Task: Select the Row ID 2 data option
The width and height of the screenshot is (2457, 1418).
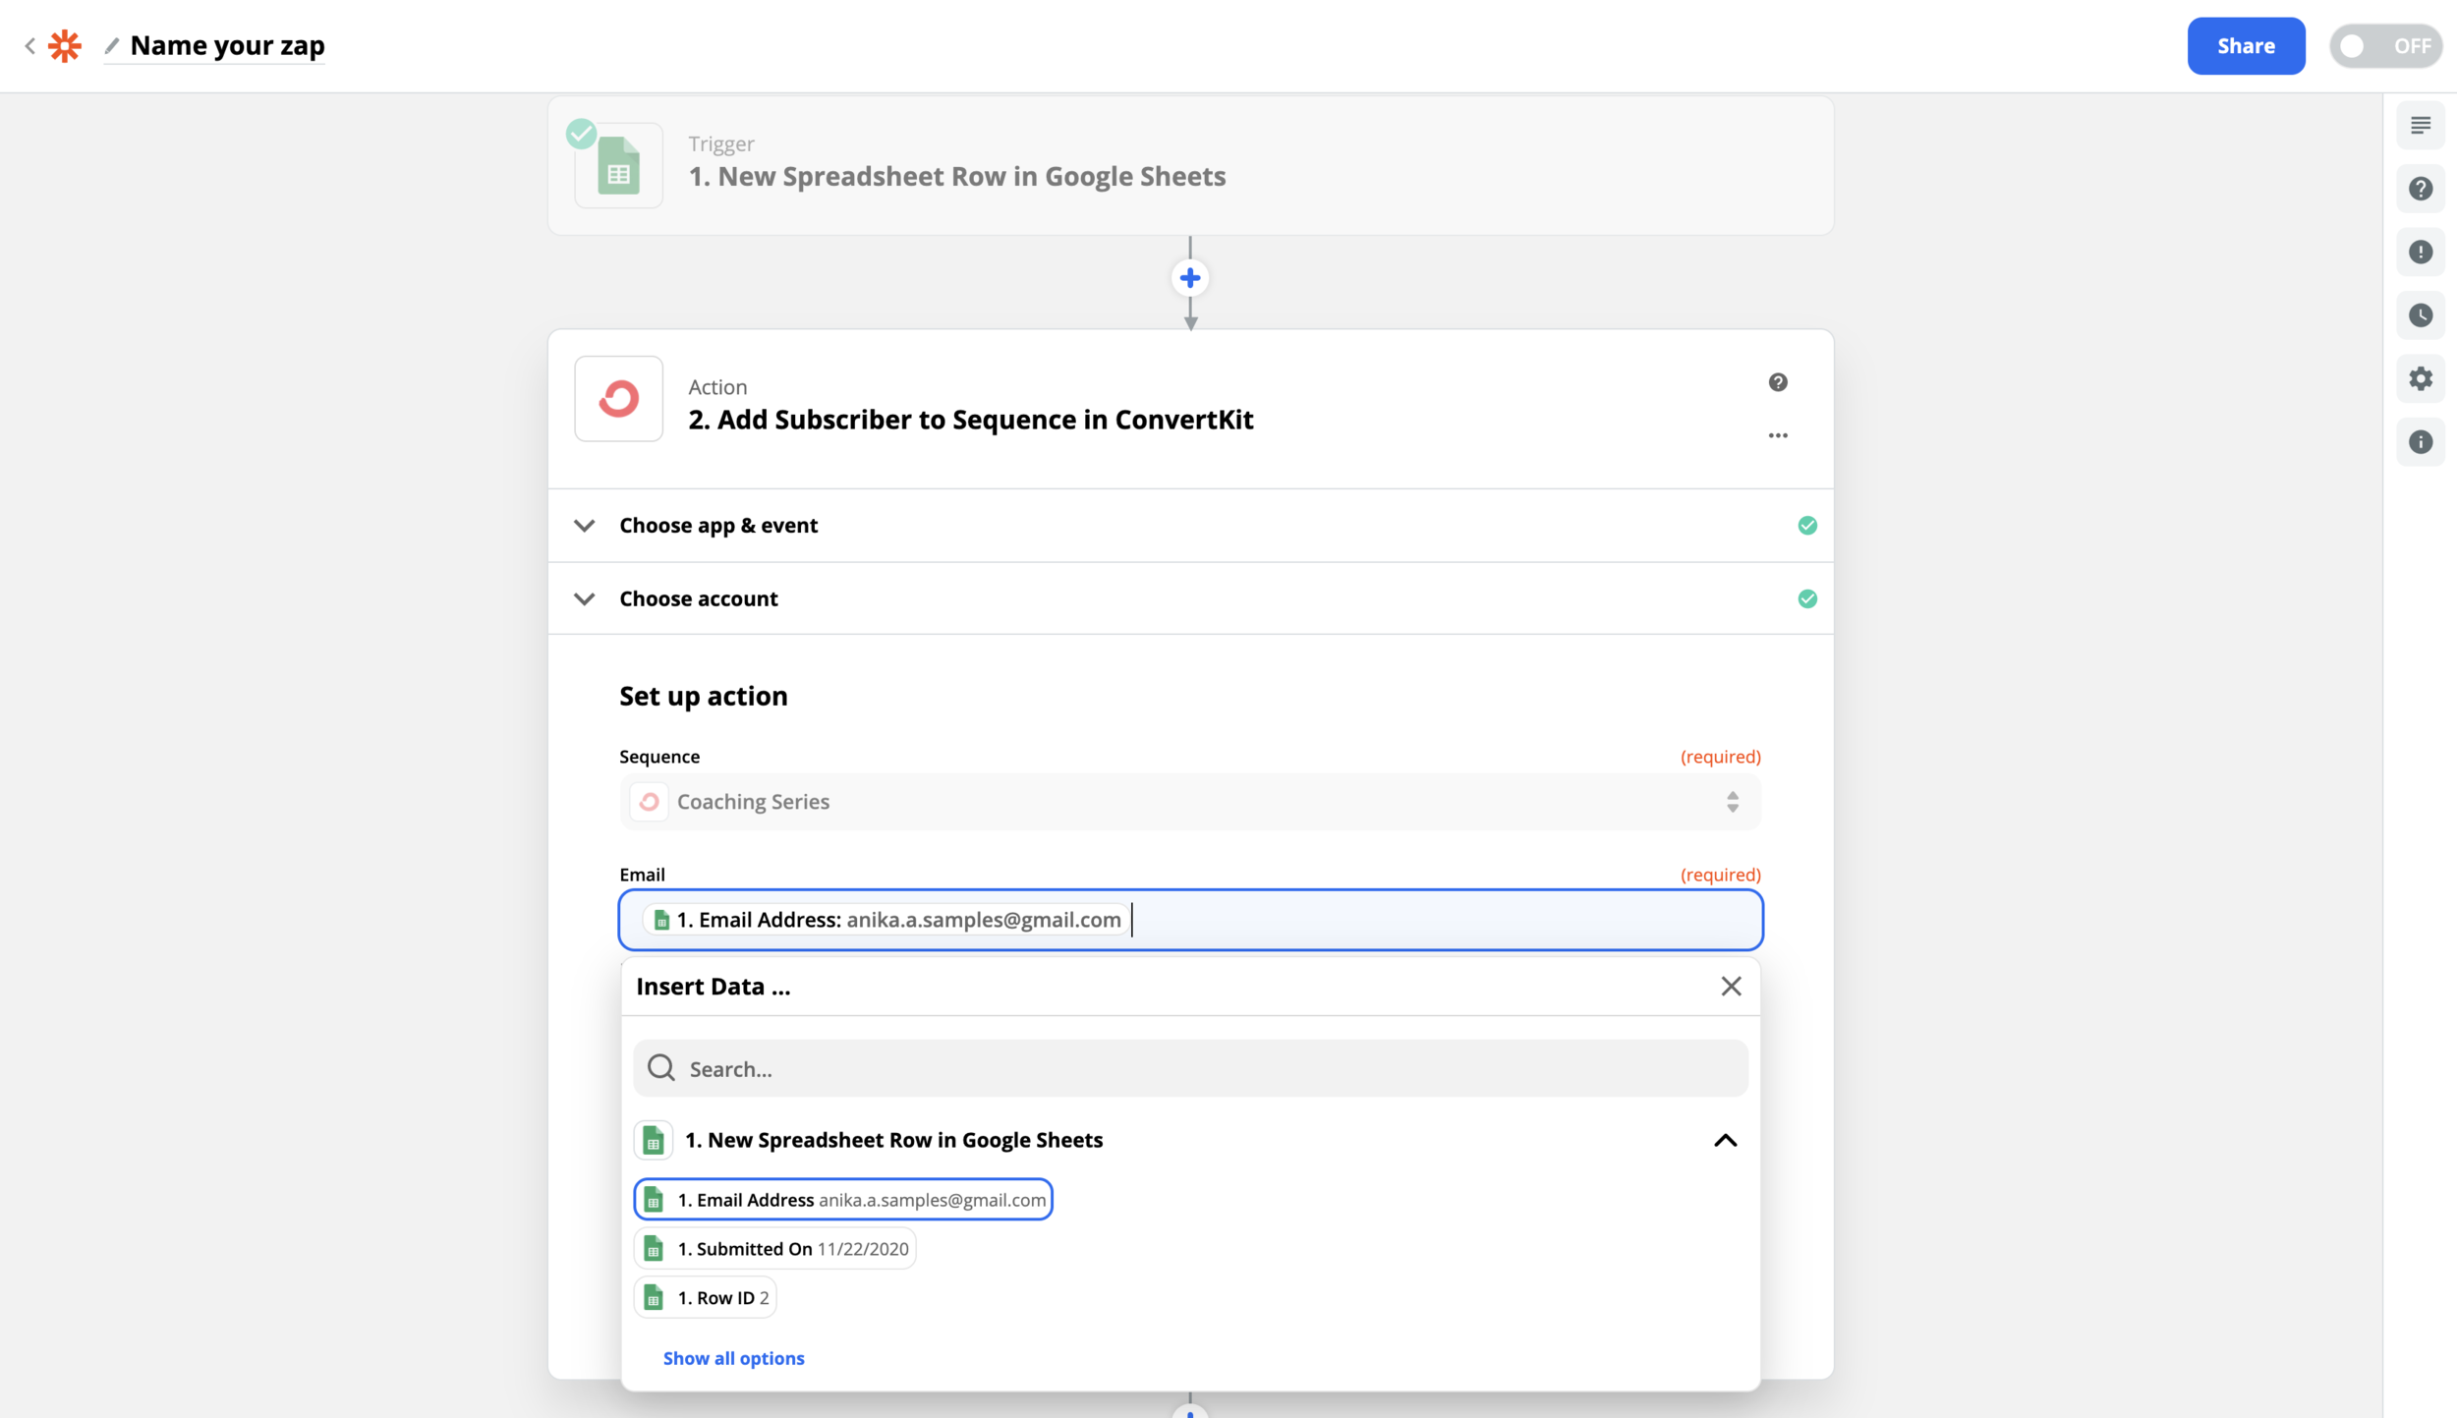Action: [706, 1298]
